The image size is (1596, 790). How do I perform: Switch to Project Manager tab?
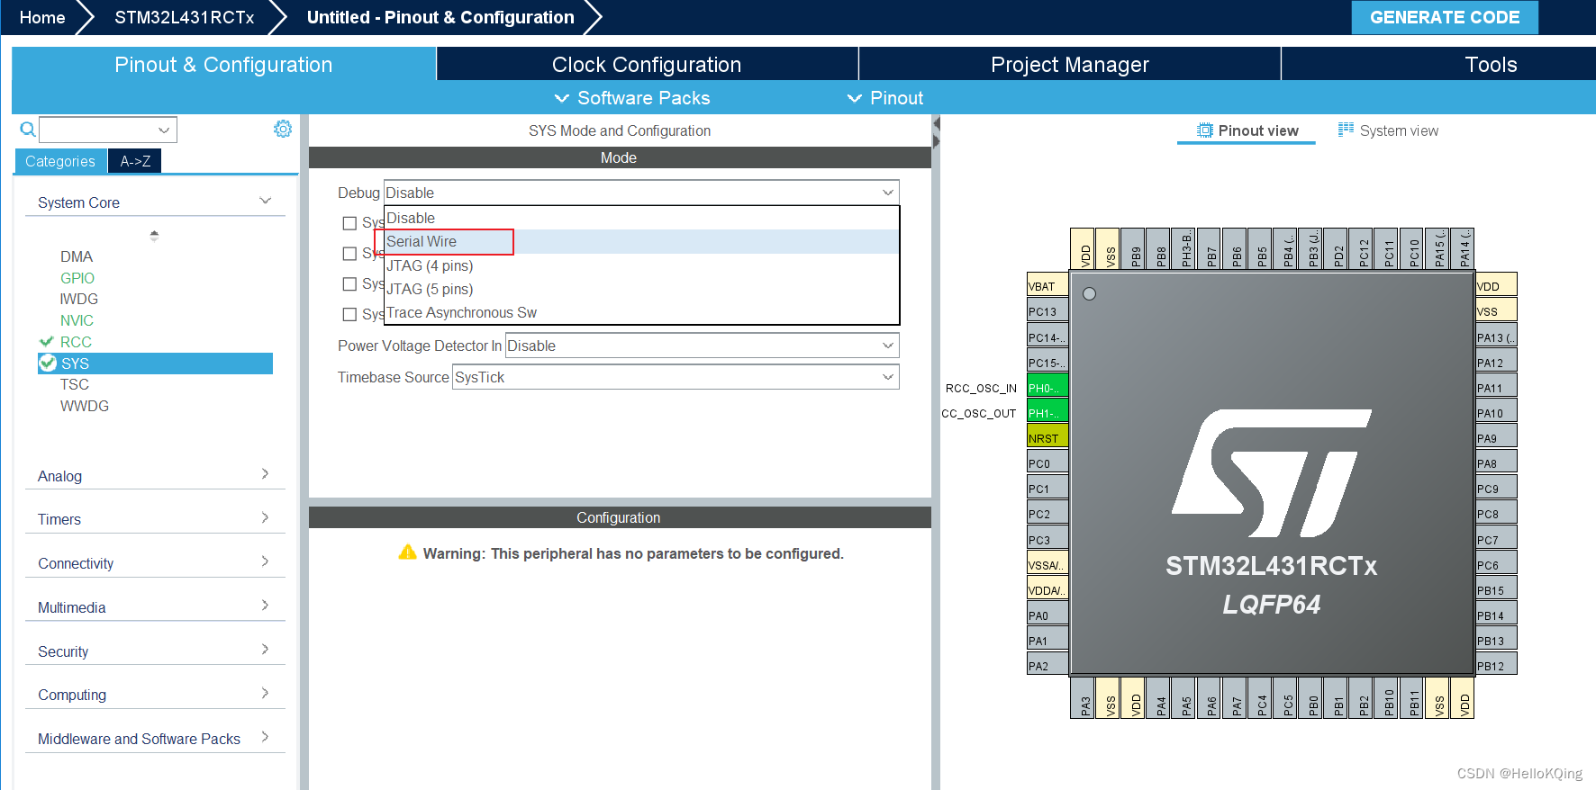[x=1070, y=65]
